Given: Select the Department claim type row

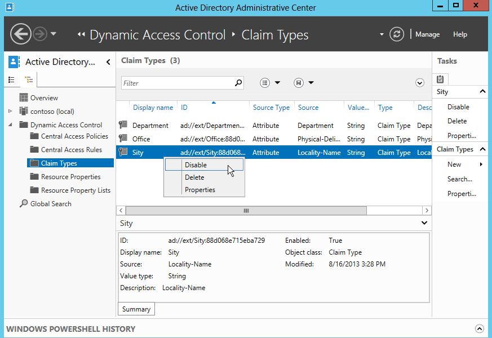Looking at the screenshot, I should pyautogui.click(x=150, y=126).
